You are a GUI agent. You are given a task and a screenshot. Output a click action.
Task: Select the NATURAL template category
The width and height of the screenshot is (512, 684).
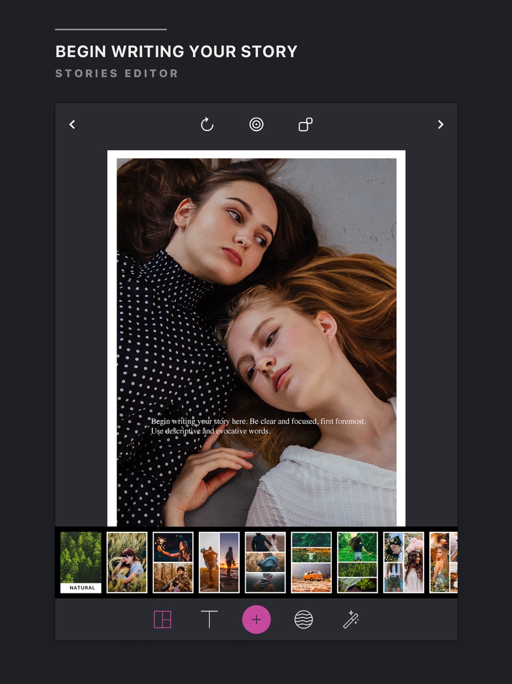point(81,562)
